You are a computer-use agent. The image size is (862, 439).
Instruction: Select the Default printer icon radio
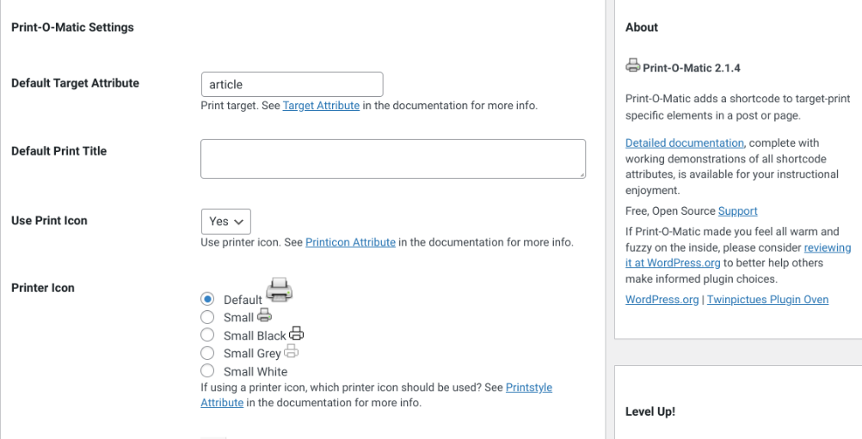(x=207, y=299)
